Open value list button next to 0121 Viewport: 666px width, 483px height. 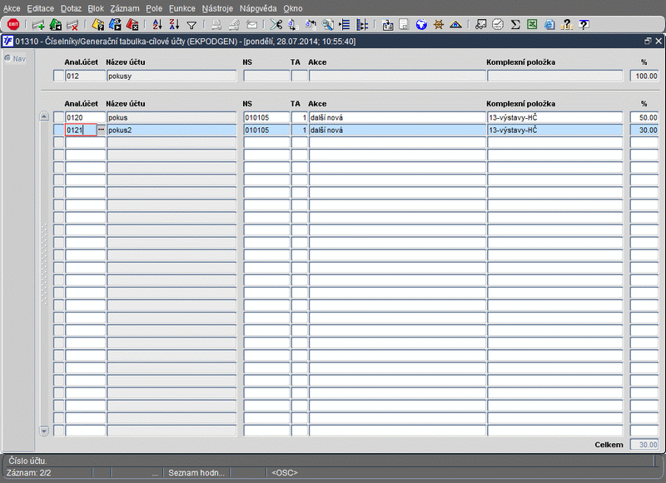point(101,130)
